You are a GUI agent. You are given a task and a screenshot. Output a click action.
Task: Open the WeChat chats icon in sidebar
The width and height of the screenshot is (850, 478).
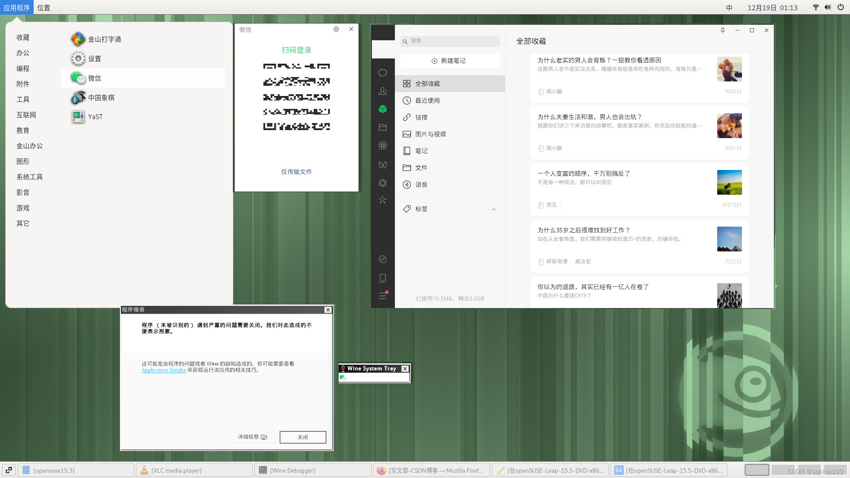point(382,73)
